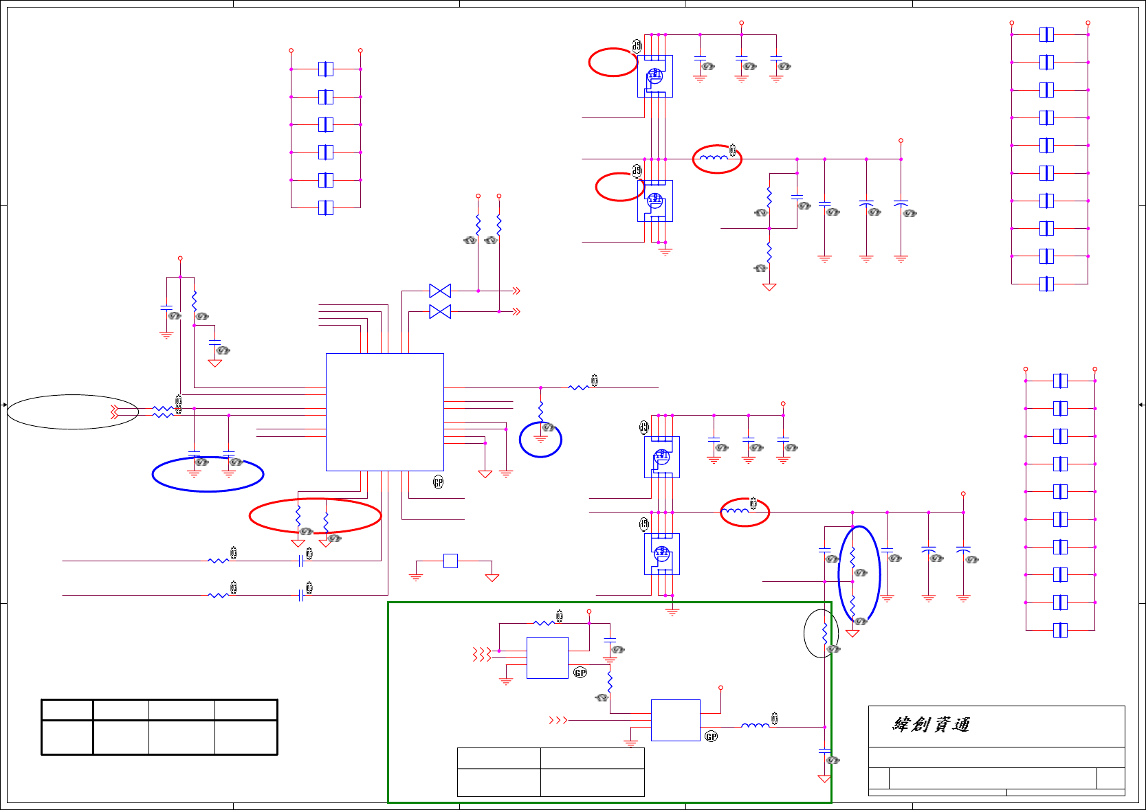Image resolution: width=1146 pixels, height=810 pixels.
Task: Select the lower series capacitor on bottom-left lines
Action: tap(302, 595)
